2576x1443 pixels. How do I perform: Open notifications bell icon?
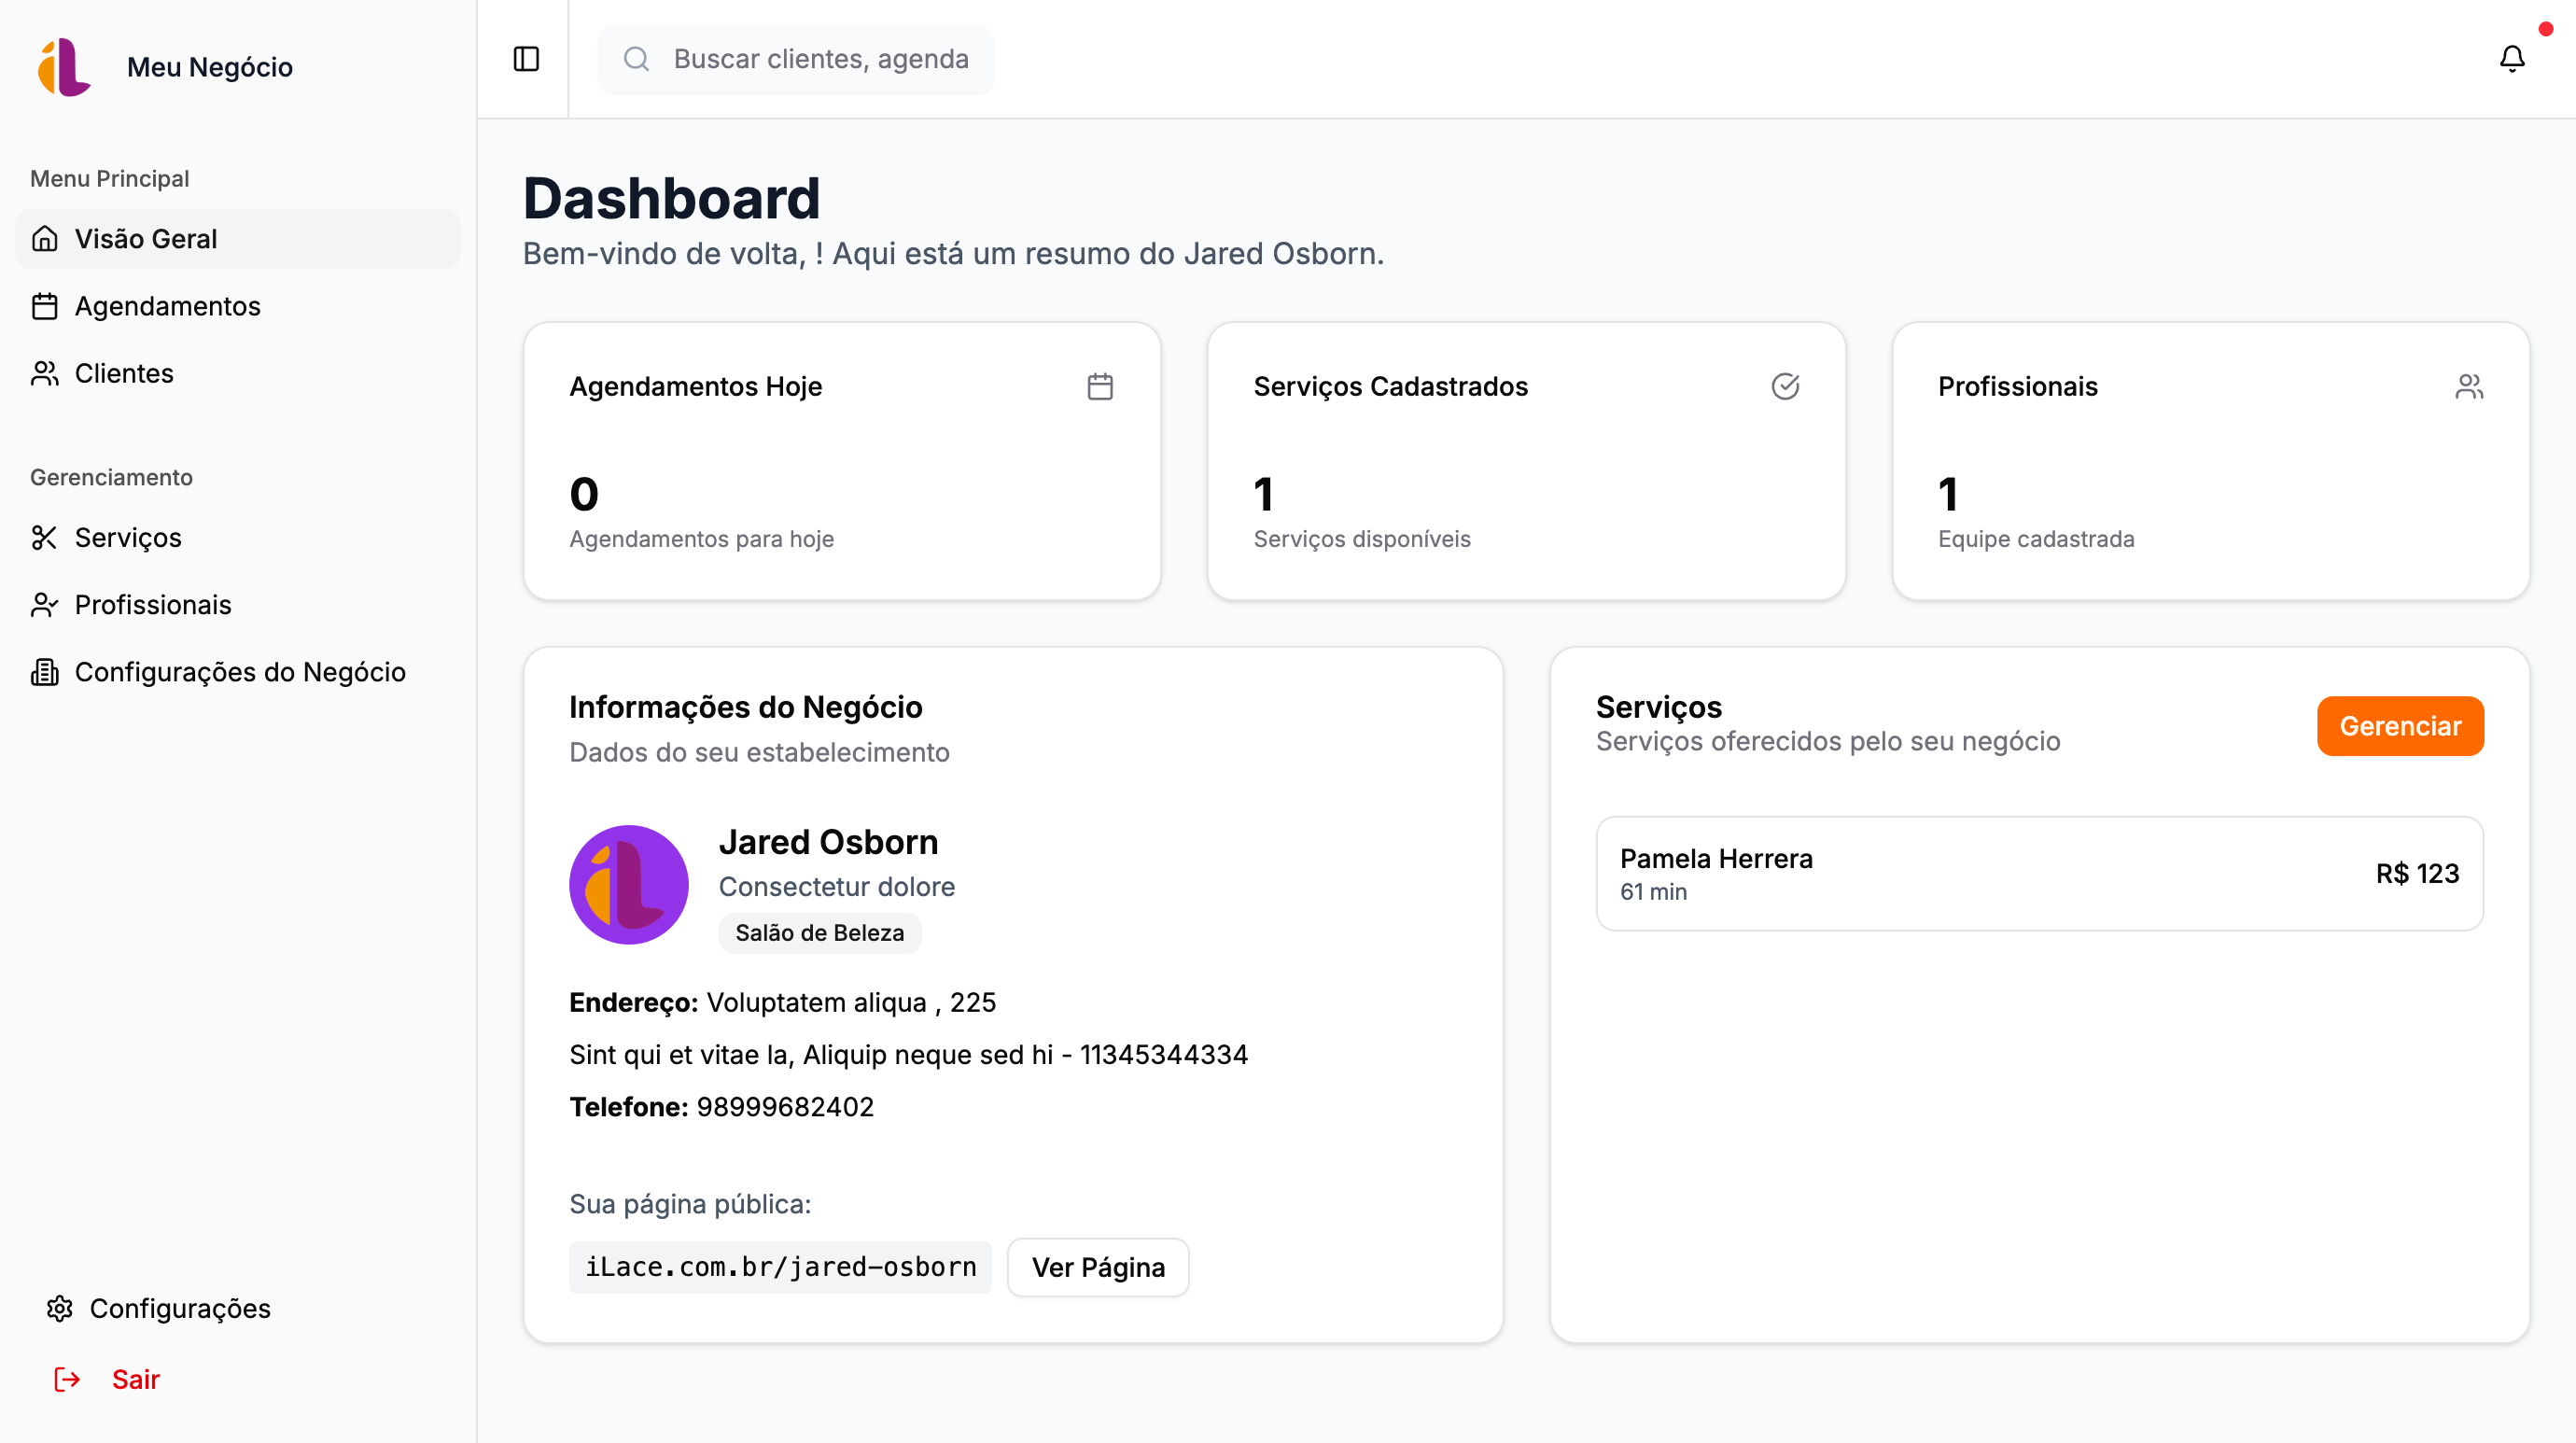tap(2511, 59)
